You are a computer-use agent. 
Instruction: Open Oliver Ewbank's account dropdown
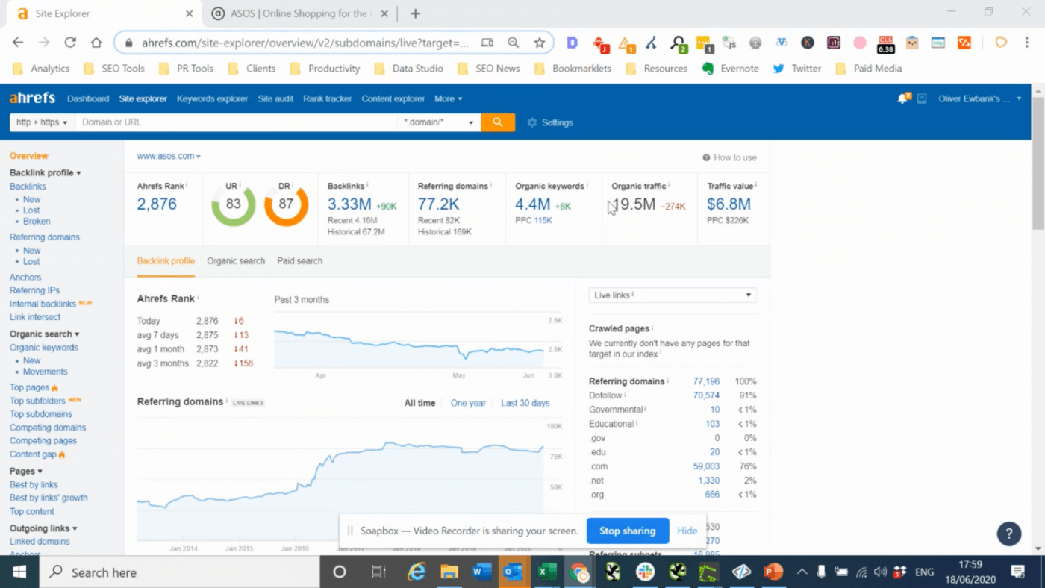click(x=980, y=98)
